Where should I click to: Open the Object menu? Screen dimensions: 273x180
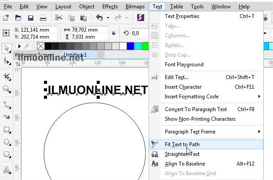[x=87, y=7]
